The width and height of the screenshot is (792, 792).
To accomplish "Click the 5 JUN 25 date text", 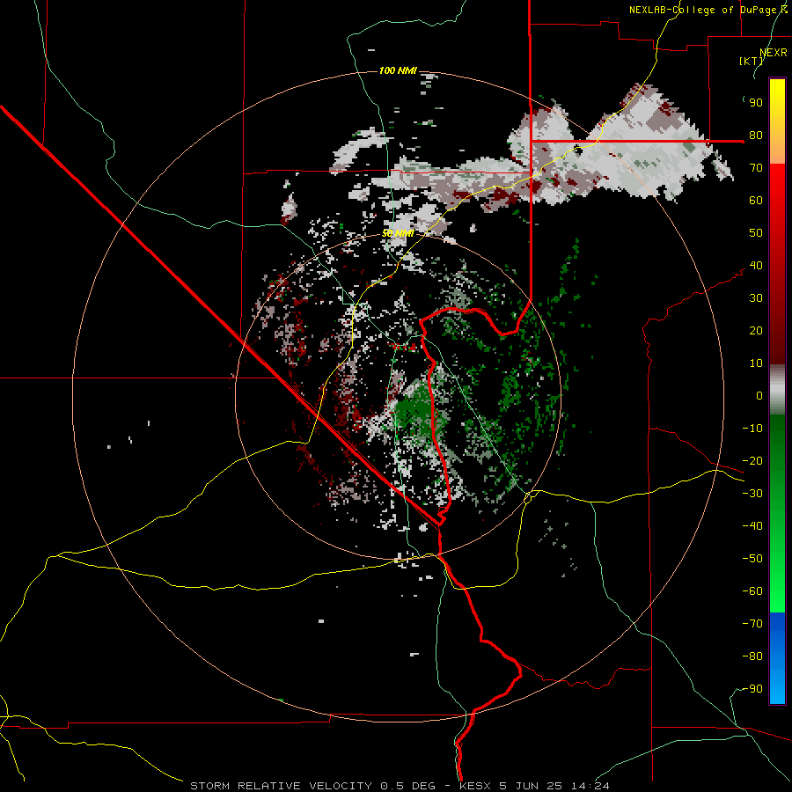I will (531, 786).
